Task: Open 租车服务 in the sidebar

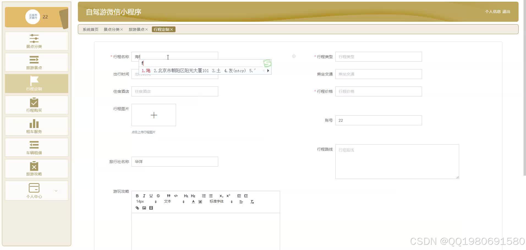Action: (x=37, y=126)
